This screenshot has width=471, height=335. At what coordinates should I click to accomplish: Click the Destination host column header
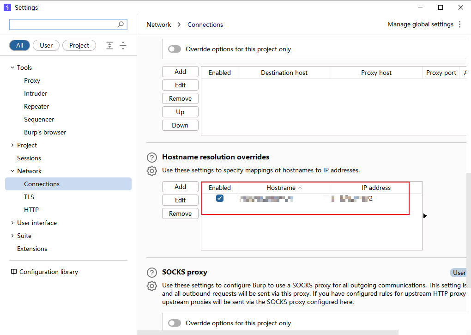pyautogui.click(x=284, y=73)
